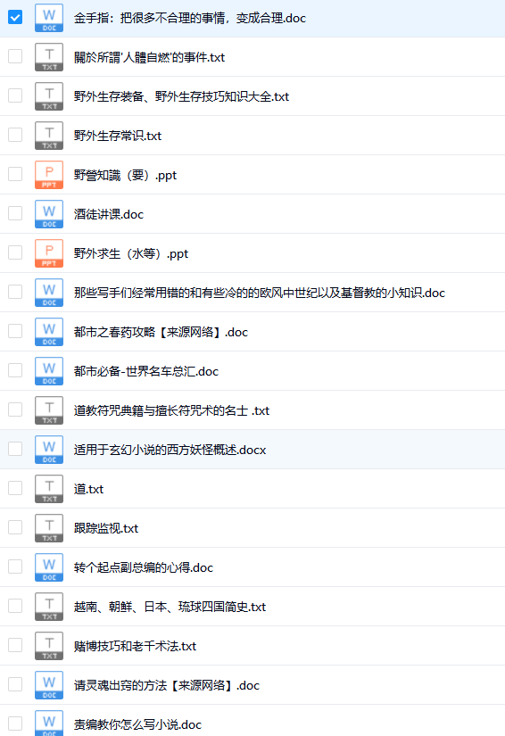The image size is (505, 736).
Task: Click the PPT icon for 野營知識（要）.ppt
Action: tap(49, 175)
